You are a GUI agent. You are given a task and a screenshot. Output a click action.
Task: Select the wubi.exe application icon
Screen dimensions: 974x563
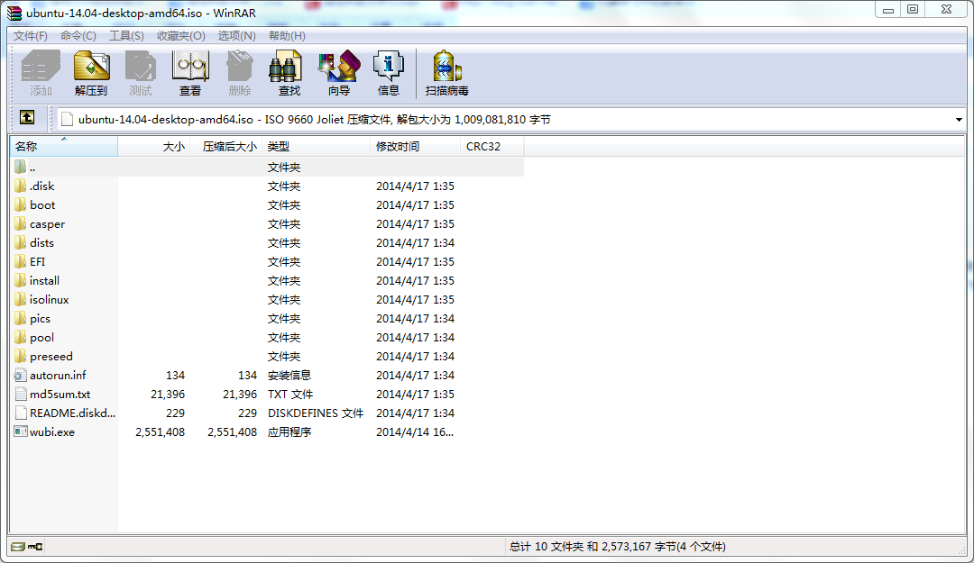coord(21,432)
